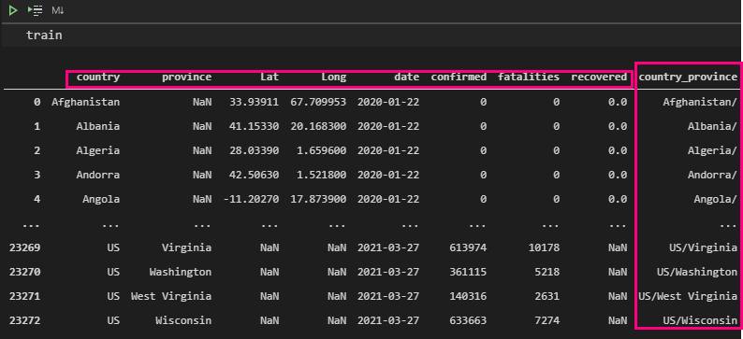Run the cell with the play icon
This screenshot has height=339, width=743.
point(13,10)
